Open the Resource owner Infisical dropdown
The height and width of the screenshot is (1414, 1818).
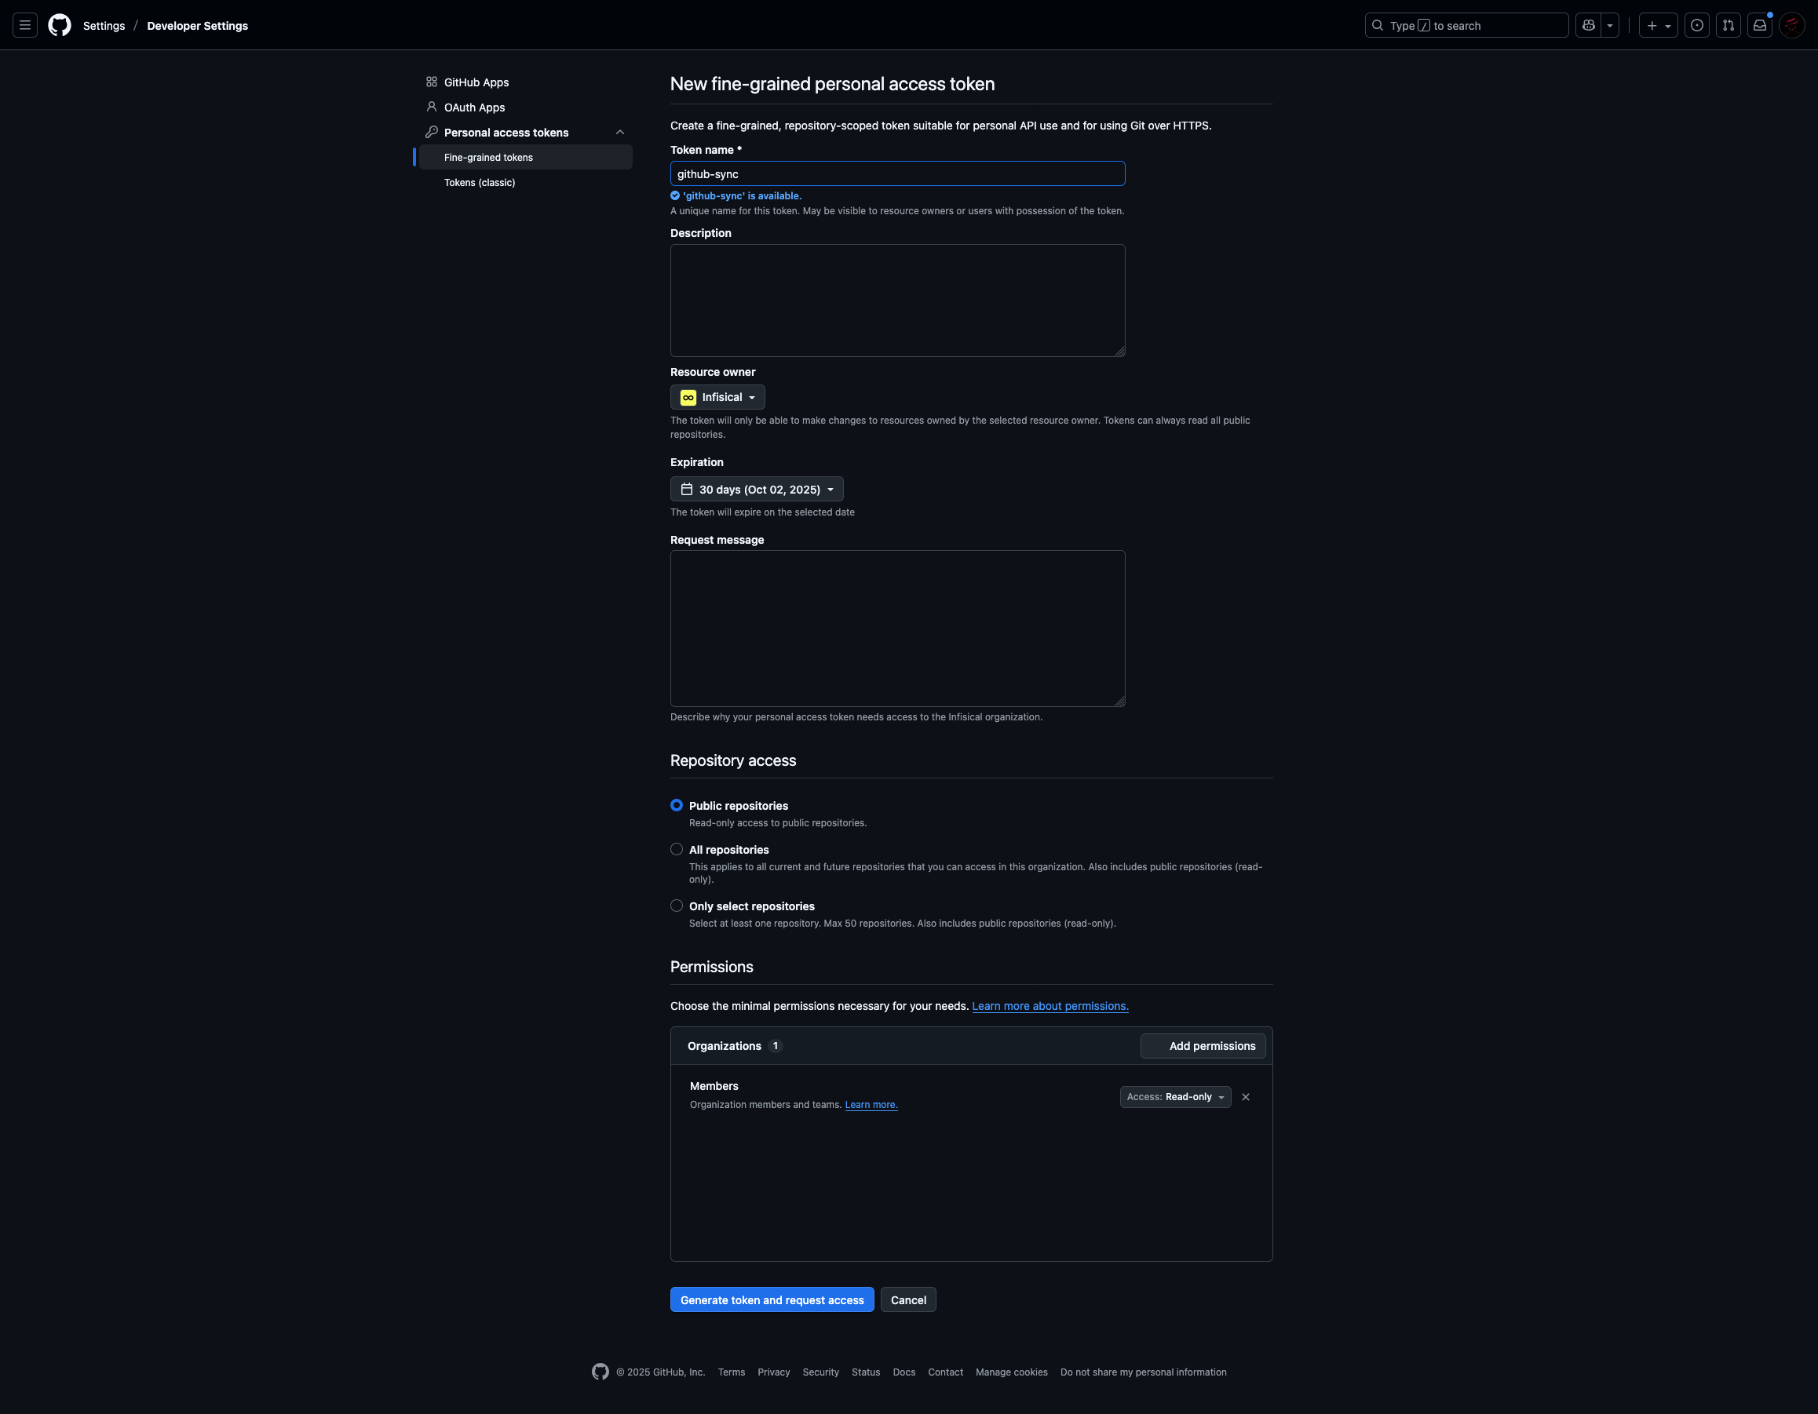point(717,397)
